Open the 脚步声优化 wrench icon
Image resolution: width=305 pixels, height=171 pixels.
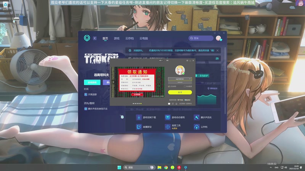pos(197,117)
